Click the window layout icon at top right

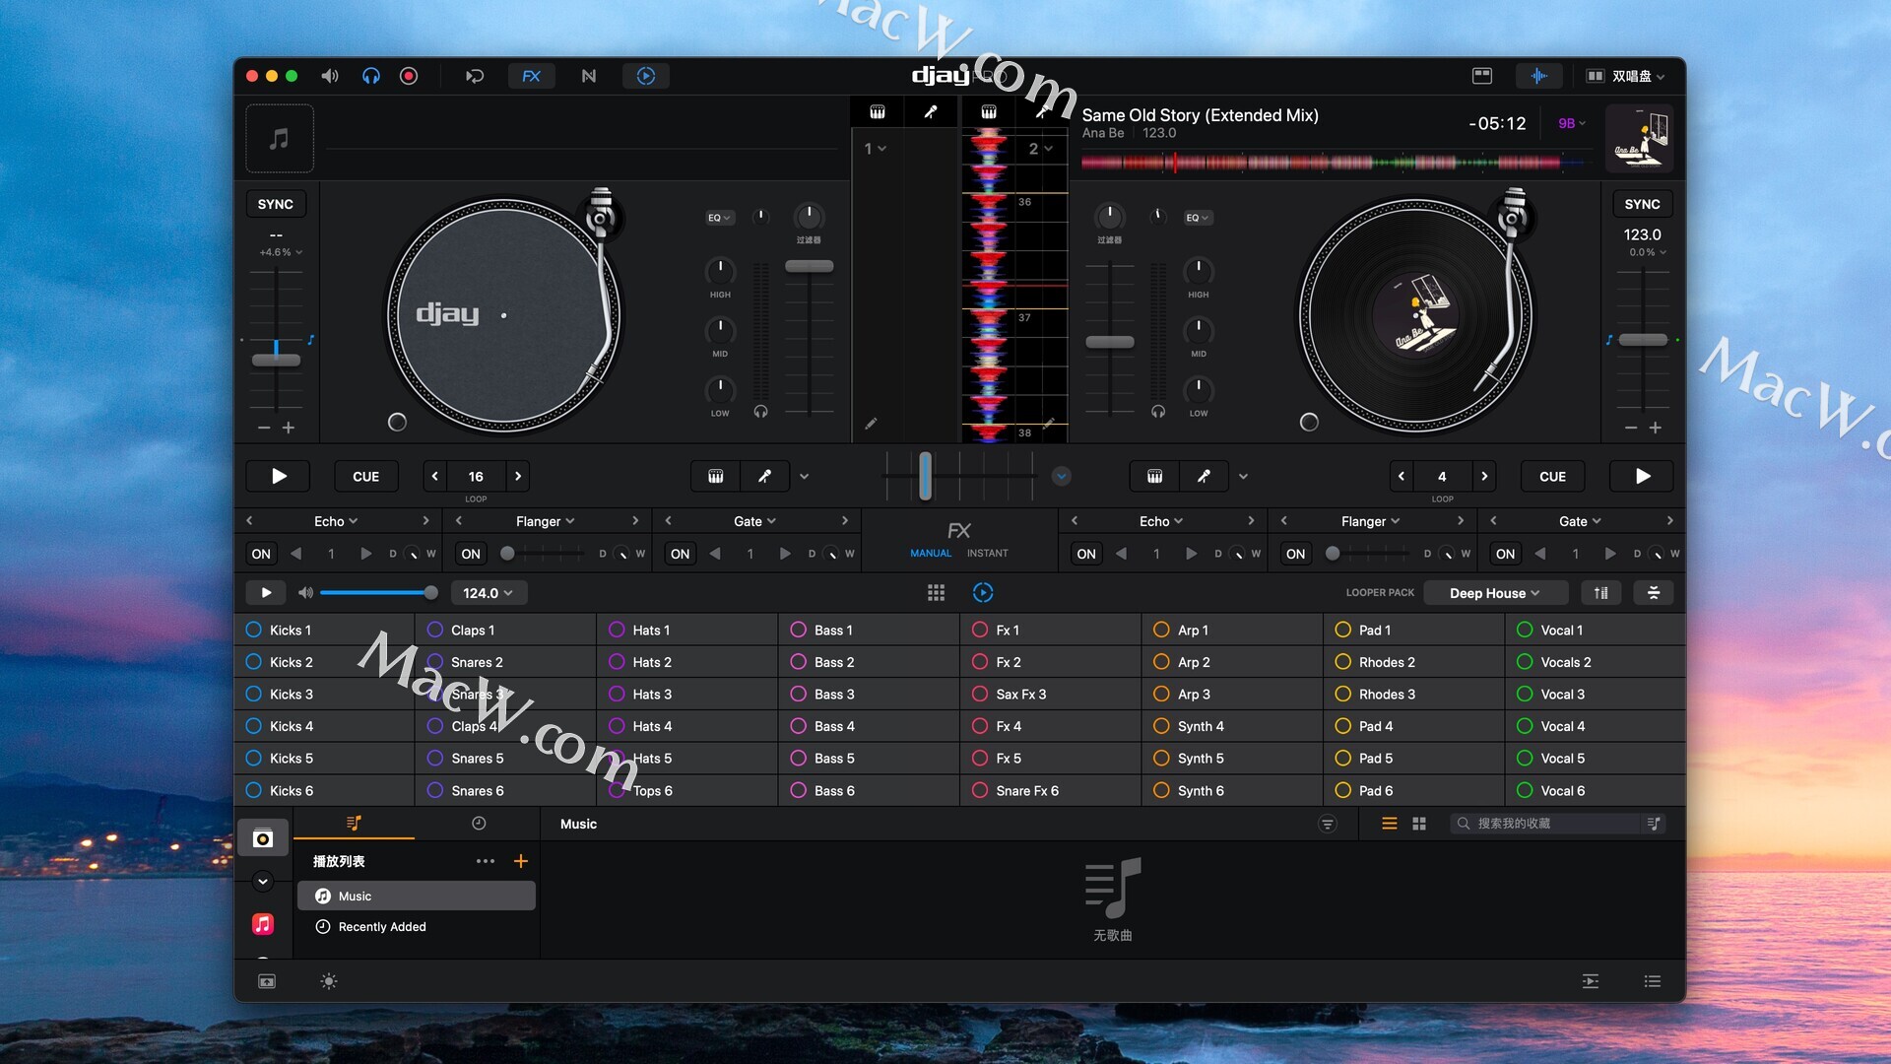(1482, 76)
